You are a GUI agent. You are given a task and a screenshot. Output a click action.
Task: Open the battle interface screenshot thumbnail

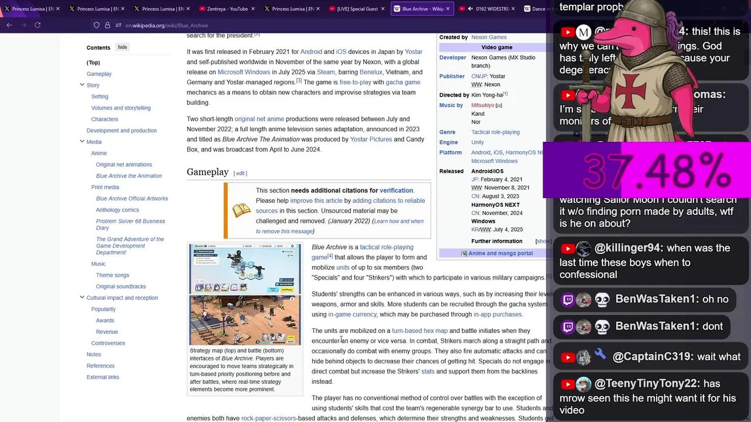(245, 320)
